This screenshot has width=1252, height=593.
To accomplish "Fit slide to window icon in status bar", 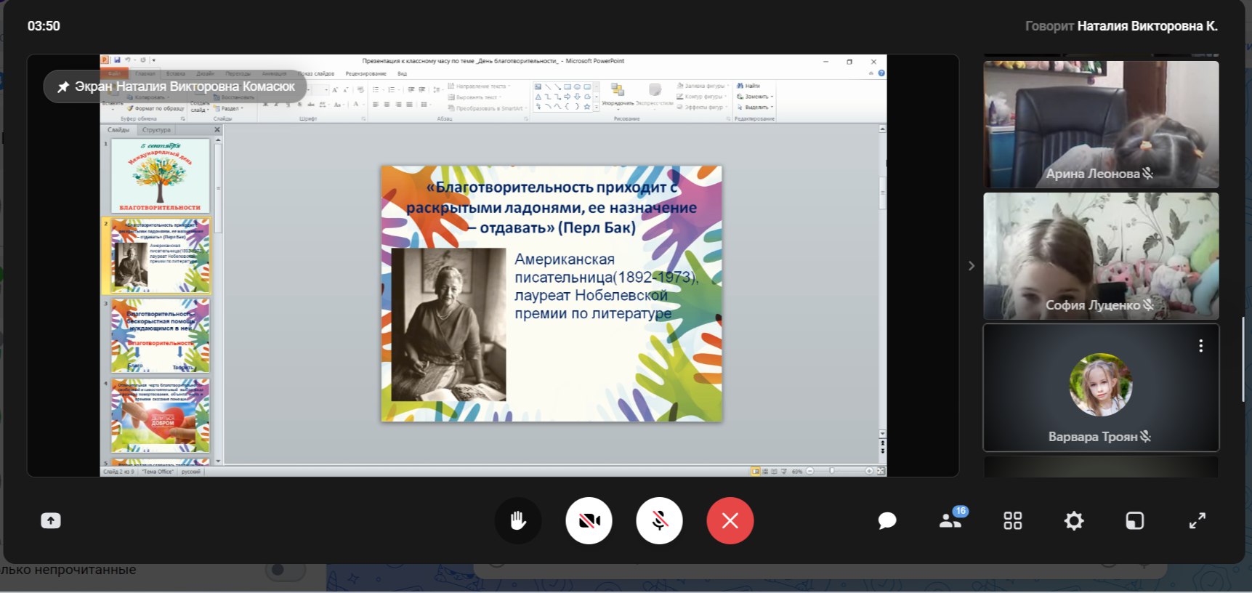I will click(x=881, y=471).
